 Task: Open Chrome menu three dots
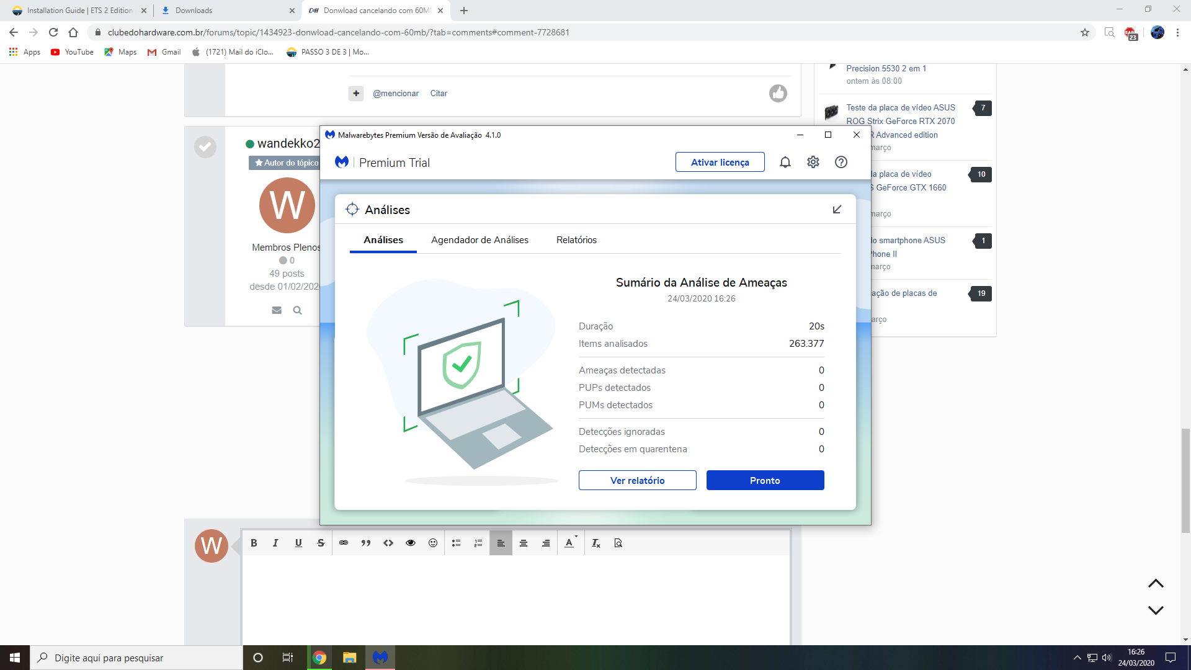tap(1177, 32)
